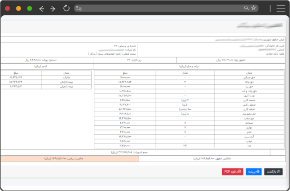Select the شام row label

[x=249, y=132]
